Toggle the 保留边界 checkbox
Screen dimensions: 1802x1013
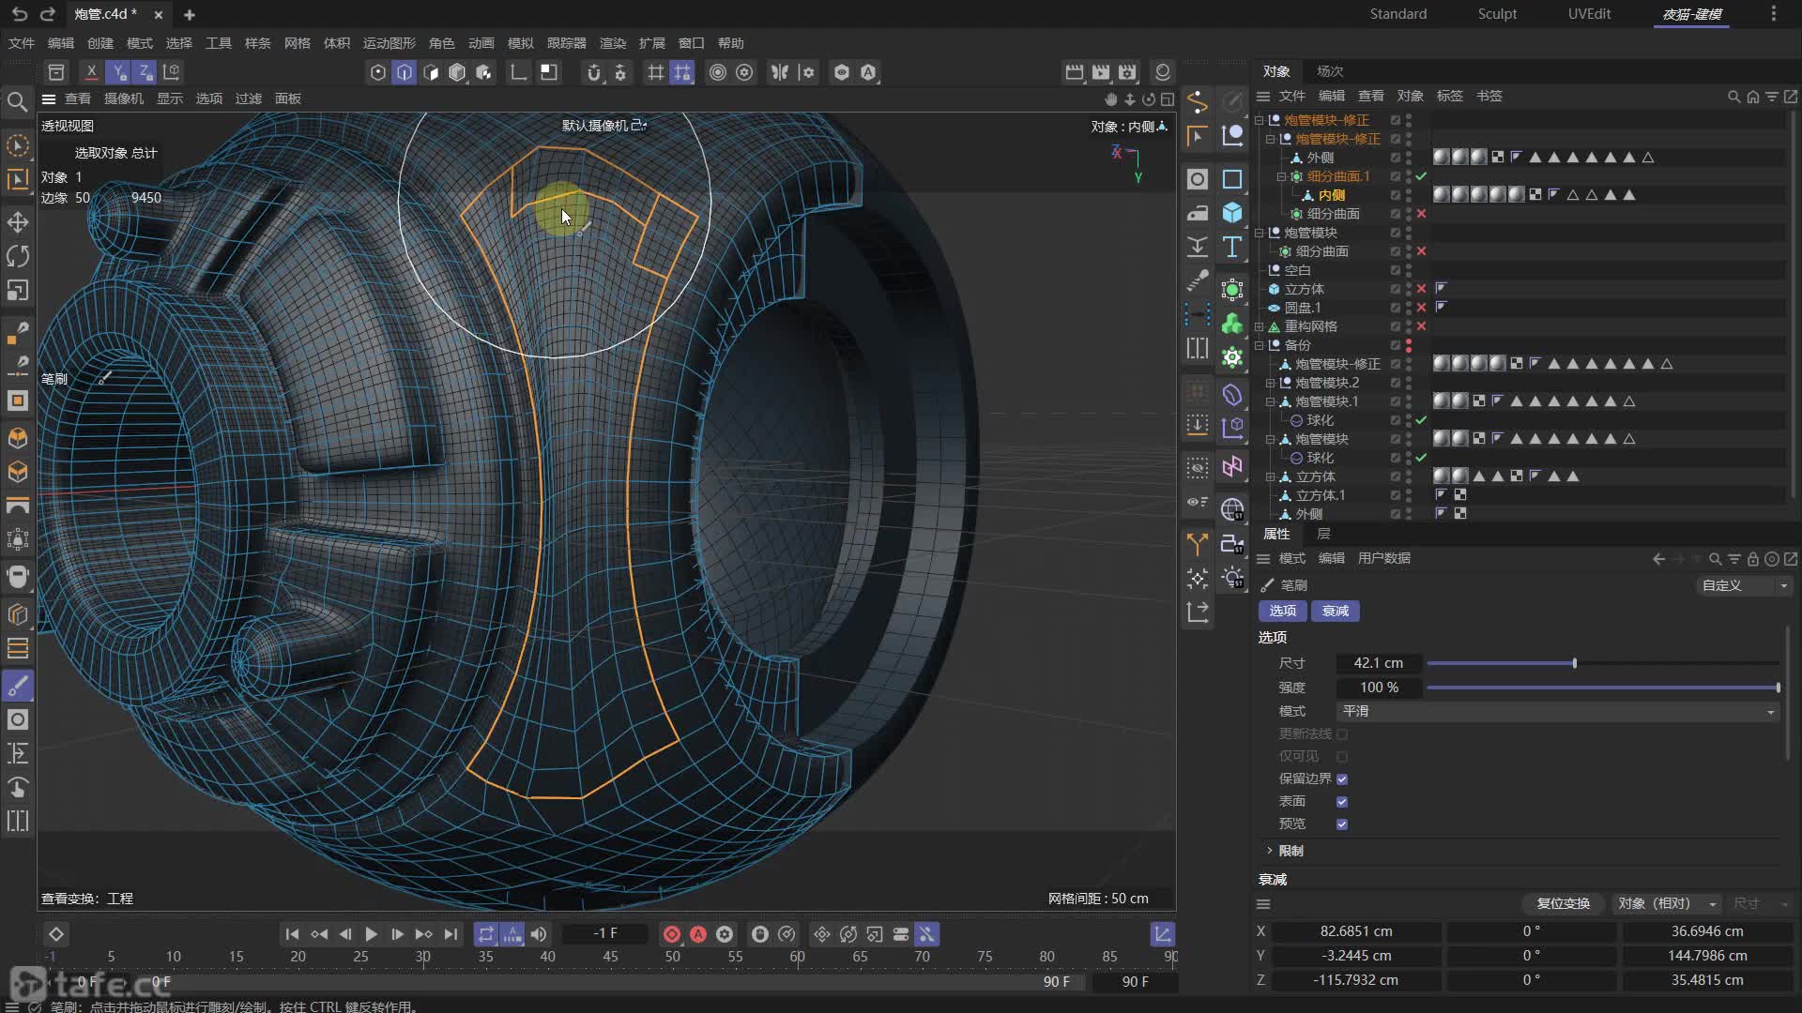click(1342, 779)
